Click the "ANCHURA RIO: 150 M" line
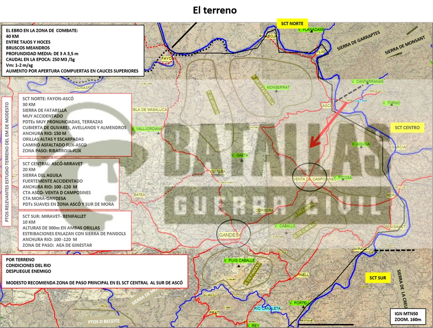The height and width of the screenshot is (328, 433). coord(44,134)
